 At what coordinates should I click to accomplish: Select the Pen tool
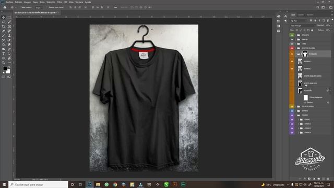9,49
